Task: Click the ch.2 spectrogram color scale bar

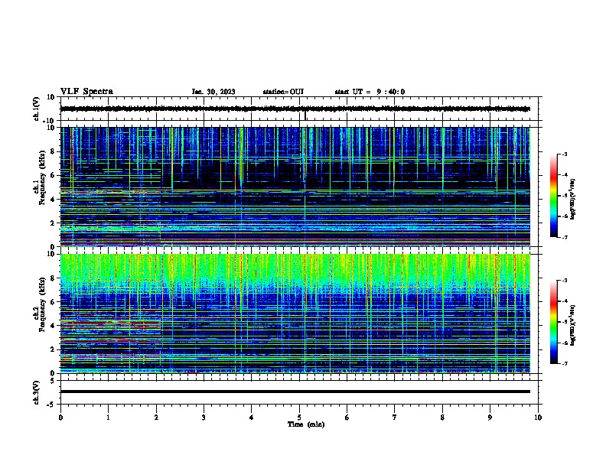Action: (x=554, y=322)
